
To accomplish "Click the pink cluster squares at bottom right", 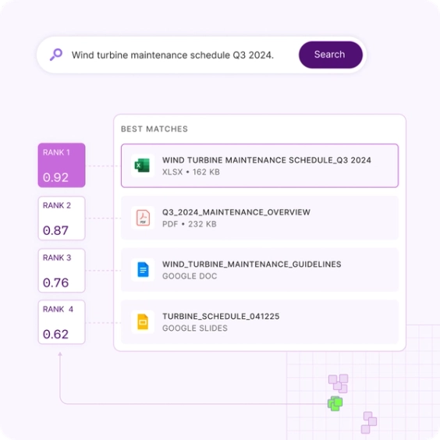I will 369,423.
